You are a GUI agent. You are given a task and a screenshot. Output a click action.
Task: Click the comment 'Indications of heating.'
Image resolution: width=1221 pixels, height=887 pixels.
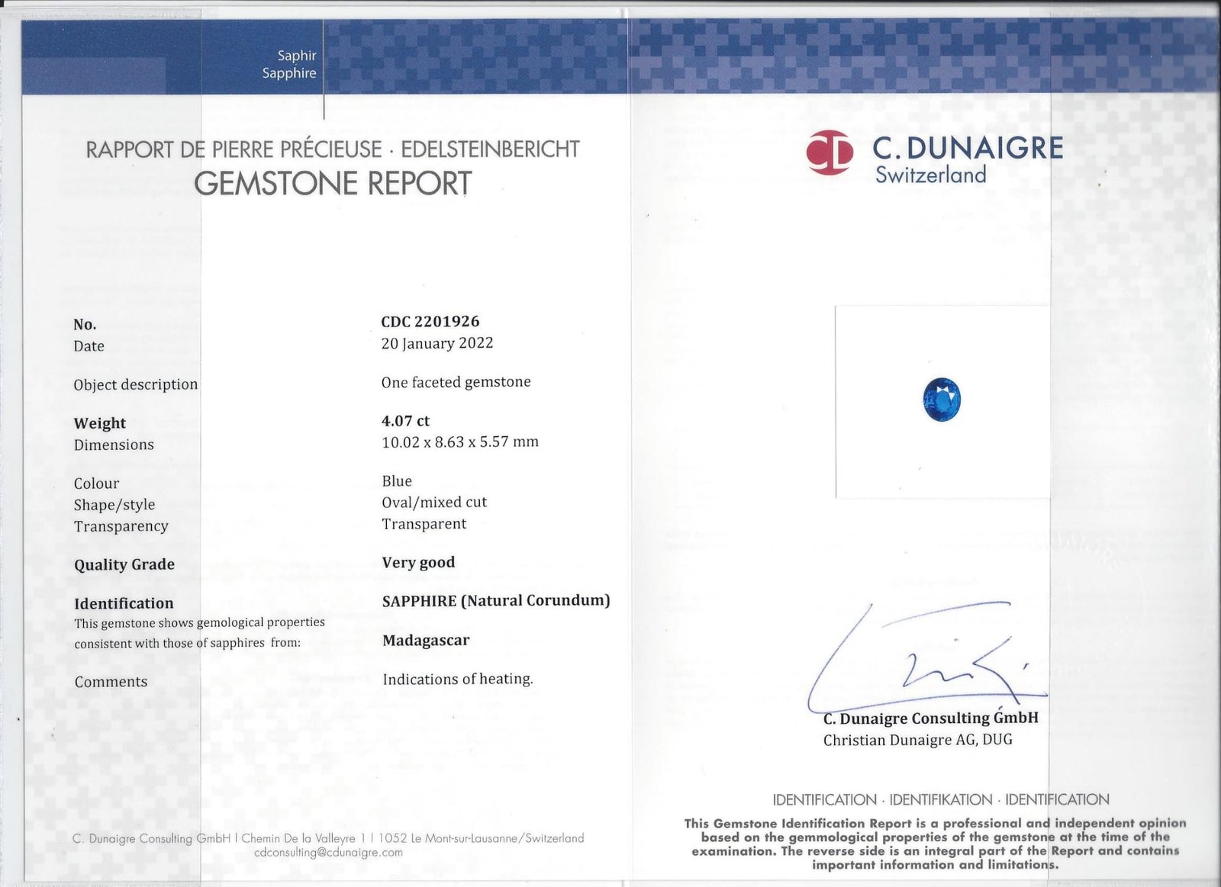click(x=458, y=680)
